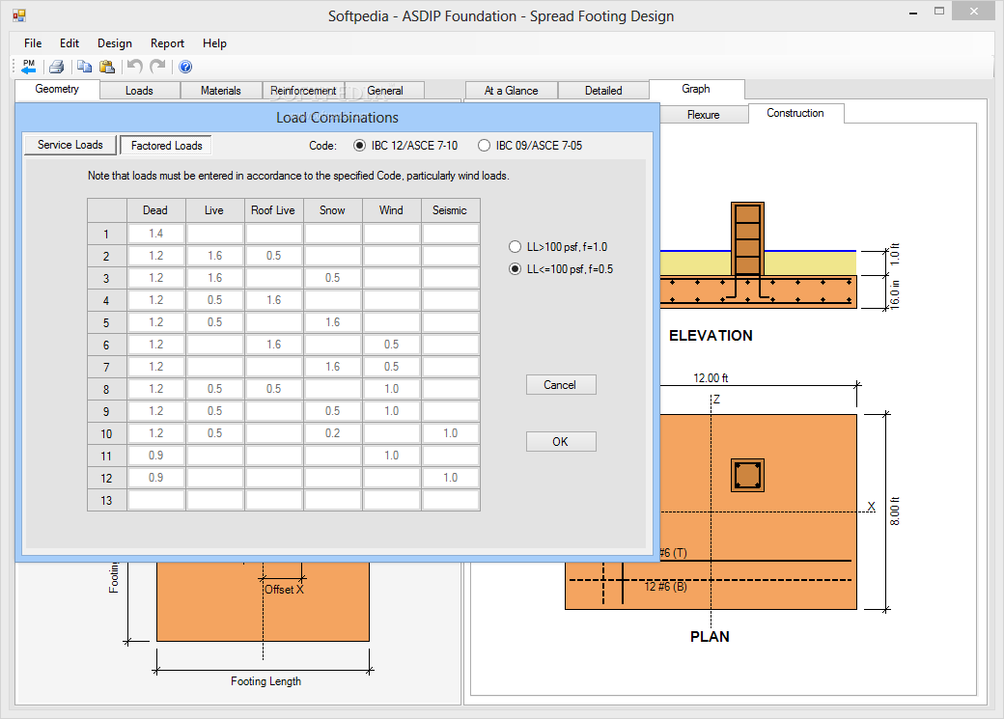Click the Footing Length label
1004x719 pixels.
point(265,681)
